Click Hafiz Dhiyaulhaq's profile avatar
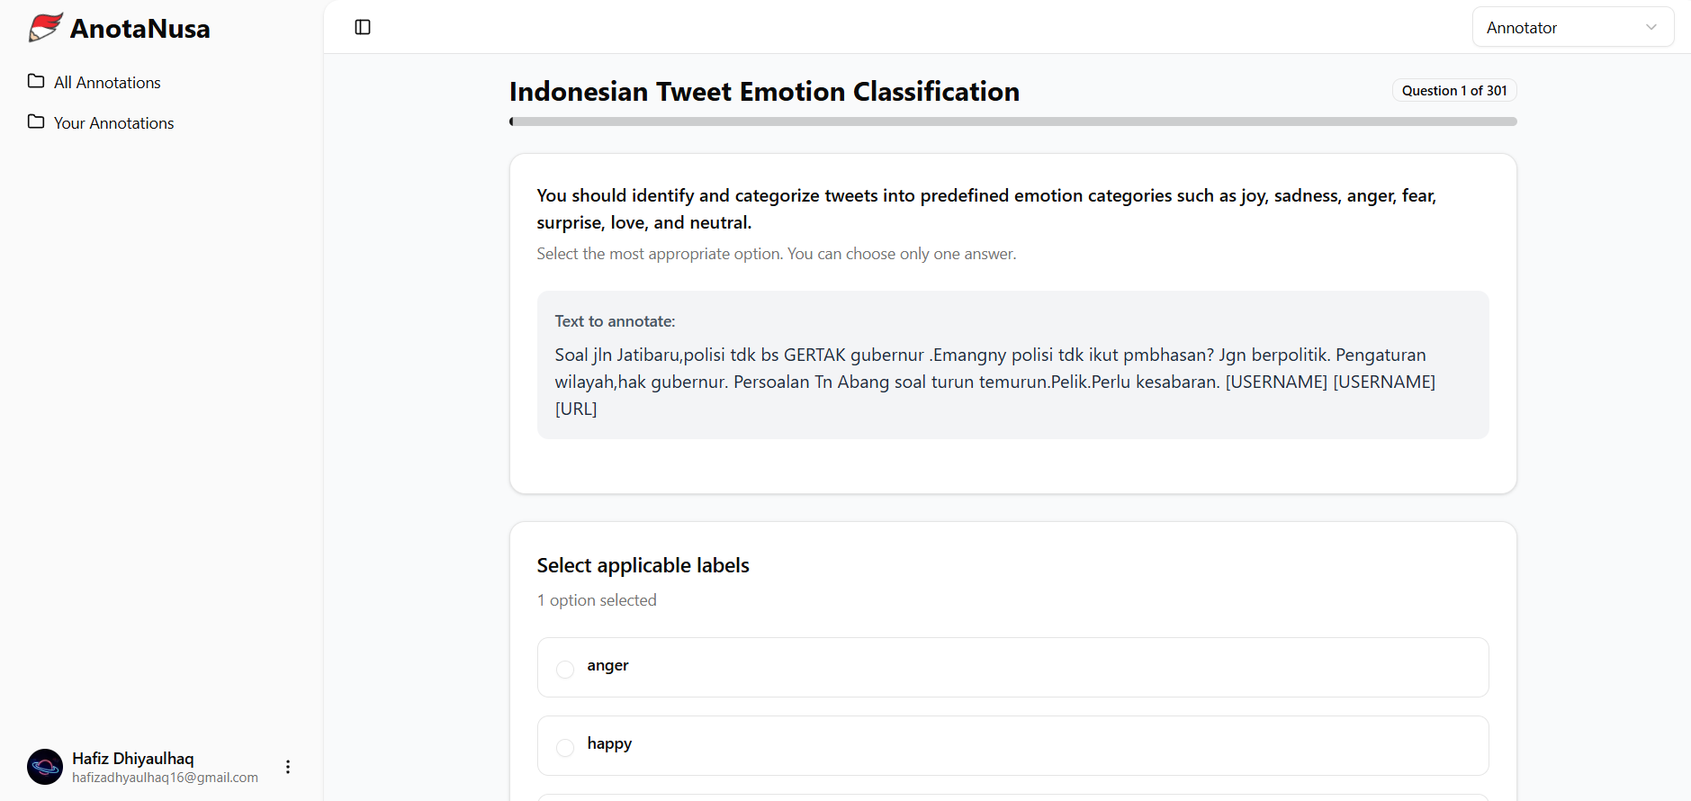 click(x=45, y=767)
